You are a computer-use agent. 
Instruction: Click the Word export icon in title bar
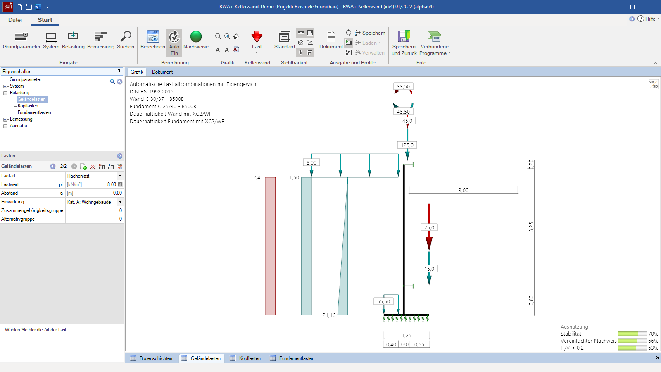coord(38,7)
